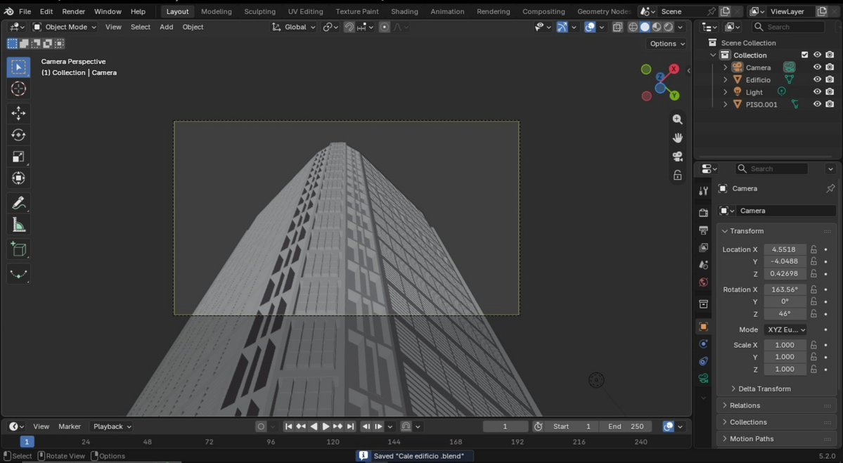Open the Tool properties tab
This screenshot has width=843, height=463.
click(703, 190)
